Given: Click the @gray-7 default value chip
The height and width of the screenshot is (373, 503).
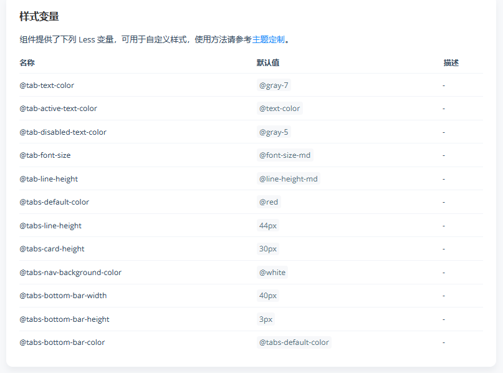Looking at the screenshot, I should [274, 85].
